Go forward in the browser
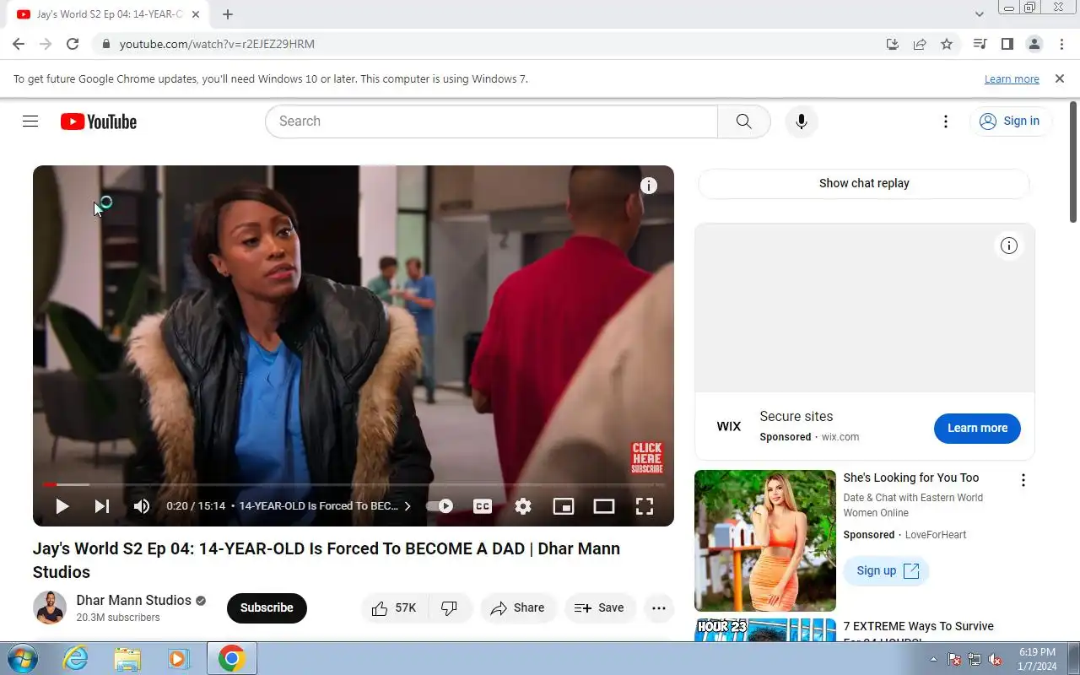1080x675 pixels. (x=46, y=44)
